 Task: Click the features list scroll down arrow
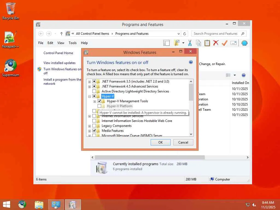click(x=191, y=134)
